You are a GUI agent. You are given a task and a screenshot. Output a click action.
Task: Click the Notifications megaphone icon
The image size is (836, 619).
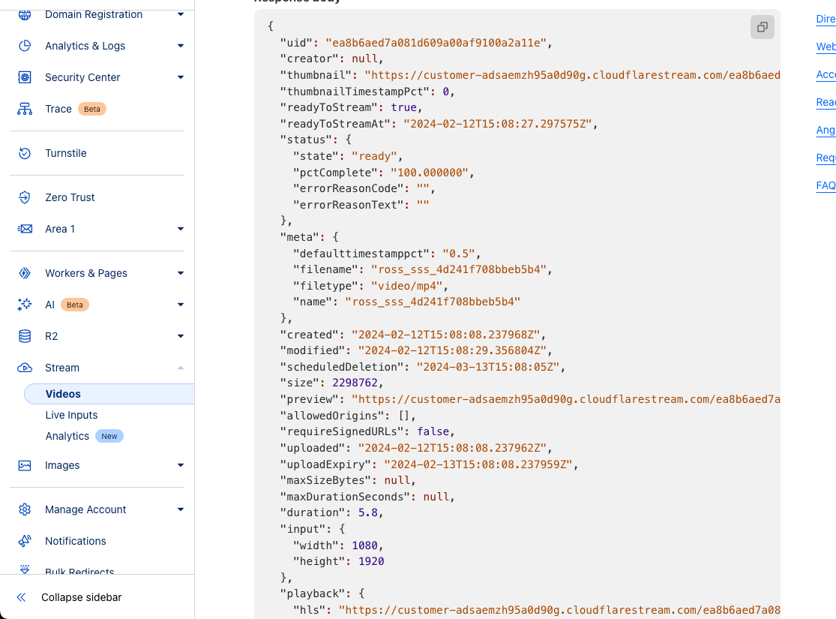click(25, 541)
